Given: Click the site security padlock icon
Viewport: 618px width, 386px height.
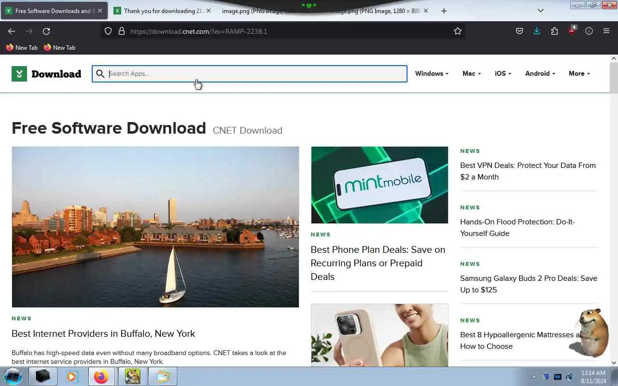Looking at the screenshot, I should pyautogui.click(x=122, y=31).
